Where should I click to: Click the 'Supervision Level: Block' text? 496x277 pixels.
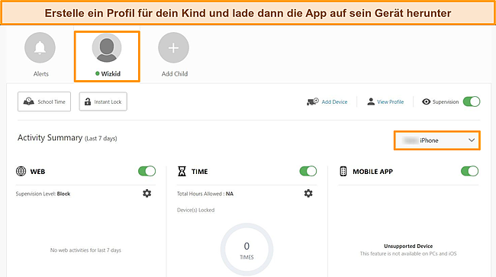(43, 194)
